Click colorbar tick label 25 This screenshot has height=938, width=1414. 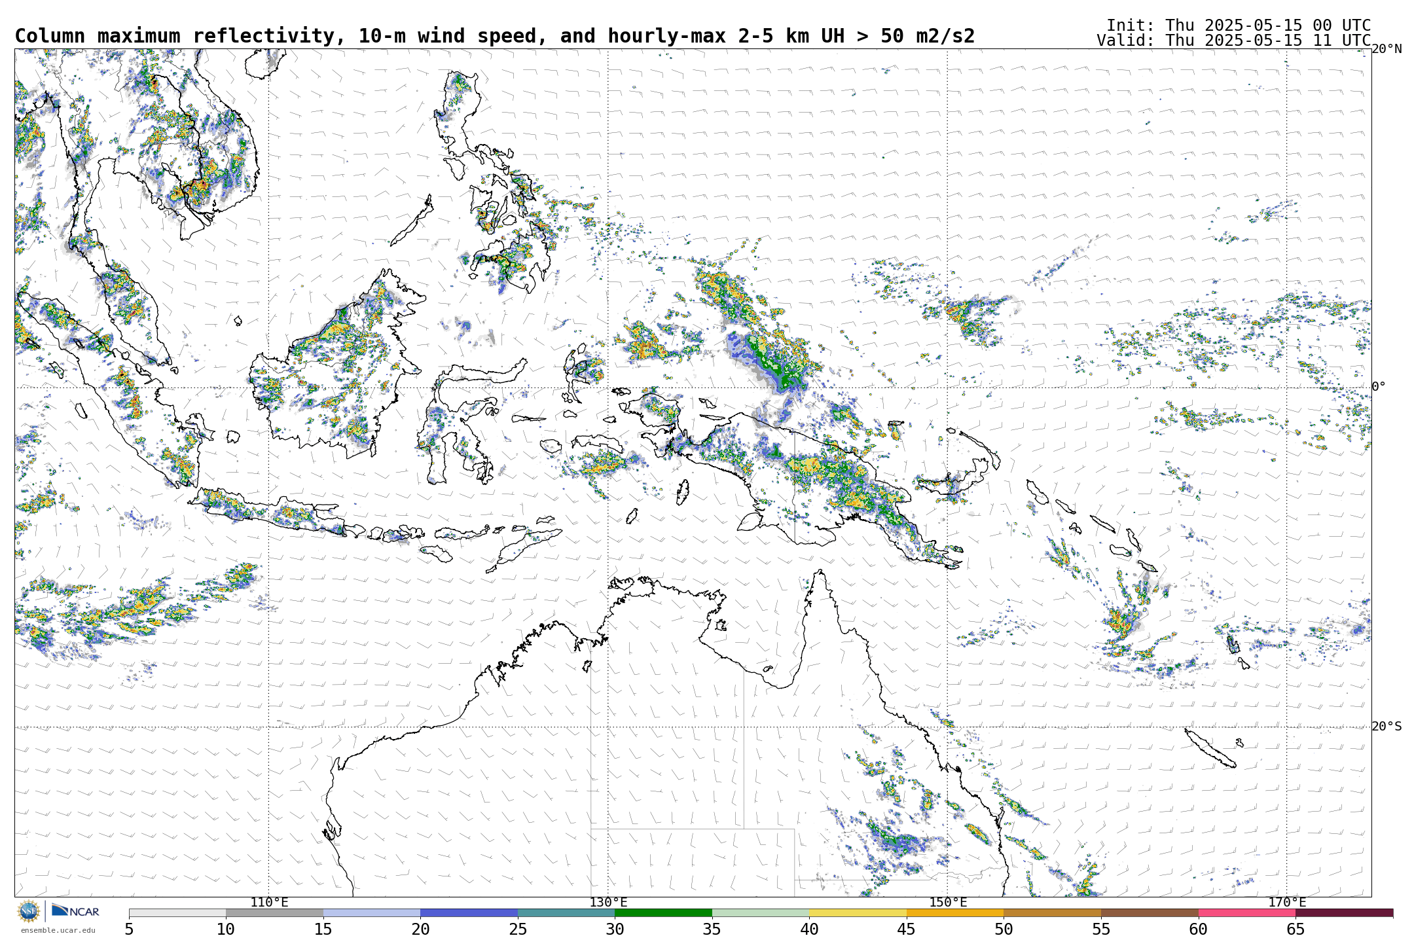[518, 929]
